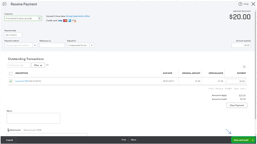Click the PAYMENT column header
Image resolution: width=257 pixels, height=144 pixels.
tap(242, 73)
